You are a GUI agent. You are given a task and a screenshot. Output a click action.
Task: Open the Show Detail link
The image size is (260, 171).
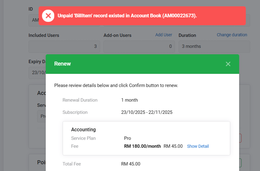click(x=198, y=146)
